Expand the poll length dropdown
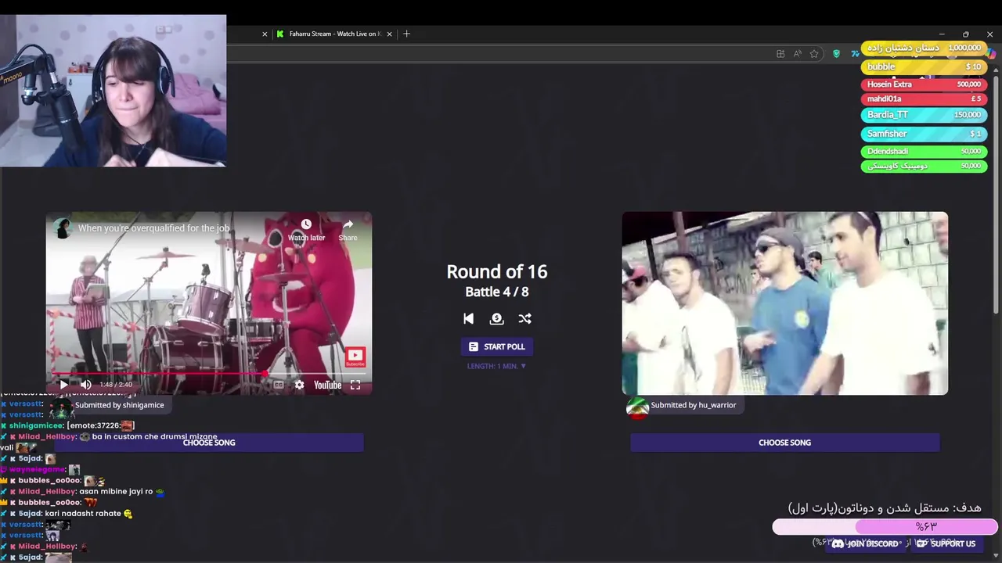The width and height of the screenshot is (1002, 563). point(496,366)
